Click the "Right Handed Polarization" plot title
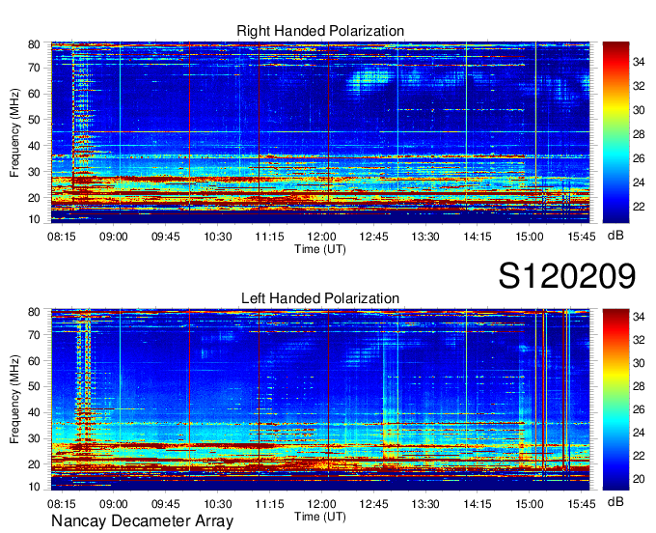656x533 pixels. (320, 31)
